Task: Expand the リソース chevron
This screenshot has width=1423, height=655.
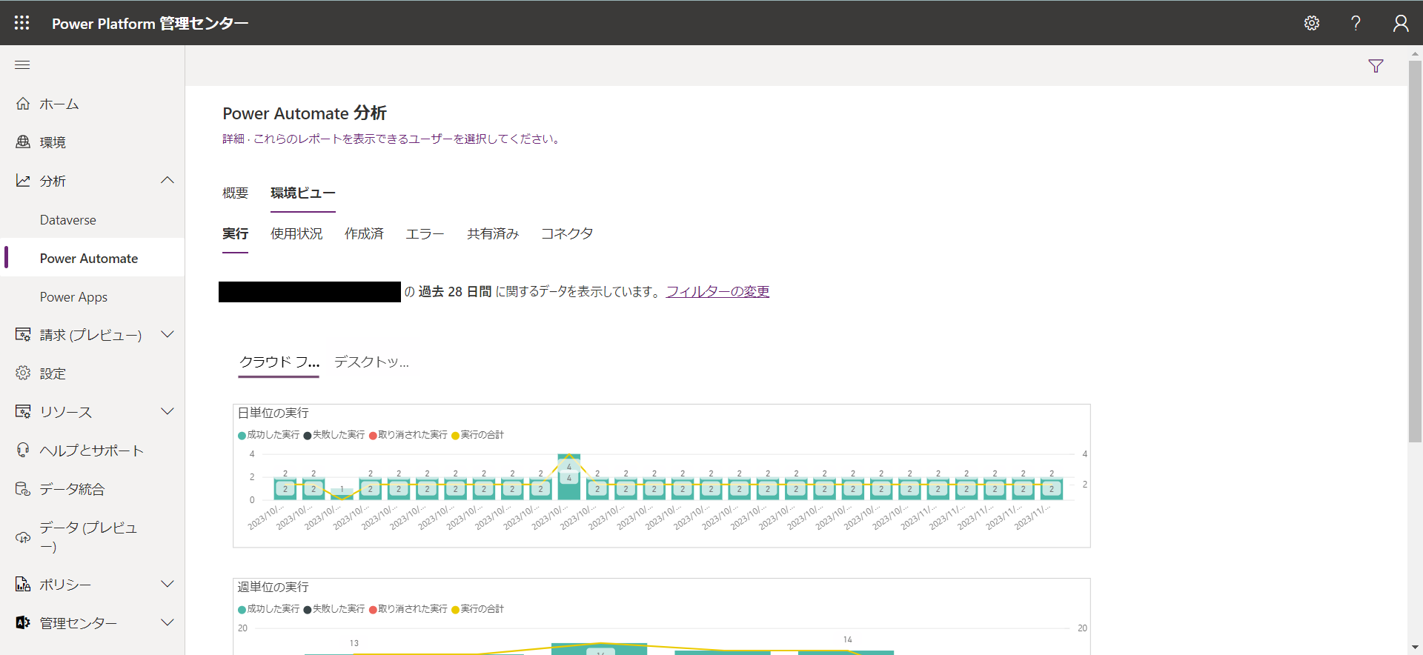Action: [167, 411]
